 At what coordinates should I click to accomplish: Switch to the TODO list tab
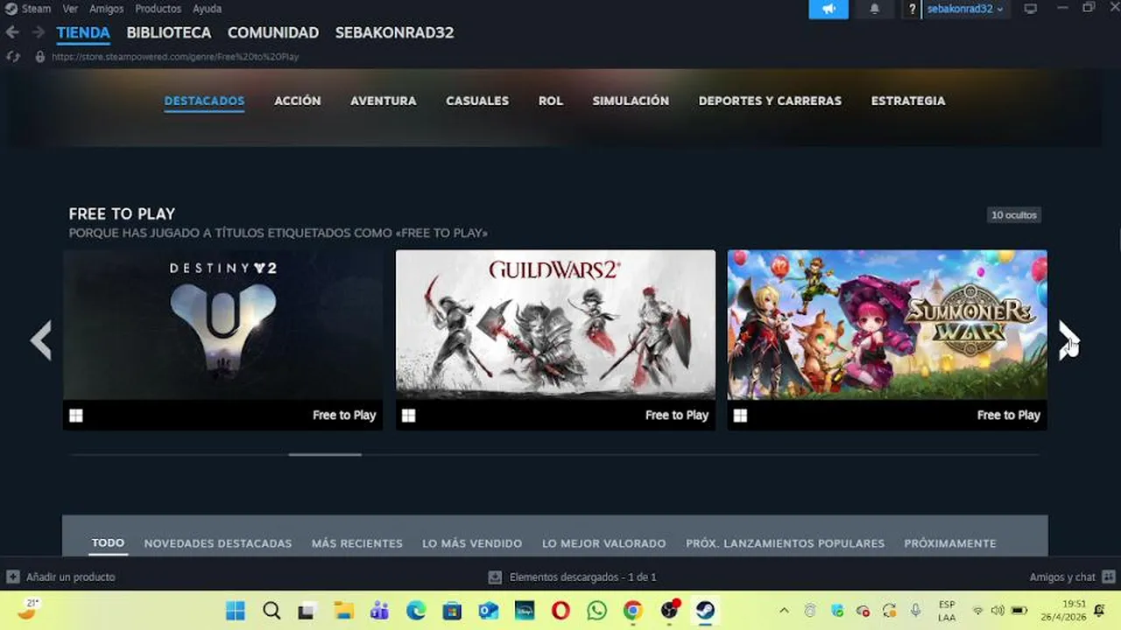(x=109, y=543)
